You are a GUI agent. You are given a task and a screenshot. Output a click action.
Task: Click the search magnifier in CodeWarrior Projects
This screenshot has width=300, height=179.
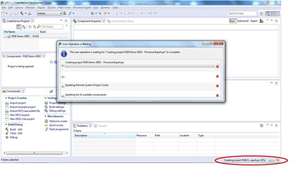(x=39, y=27)
